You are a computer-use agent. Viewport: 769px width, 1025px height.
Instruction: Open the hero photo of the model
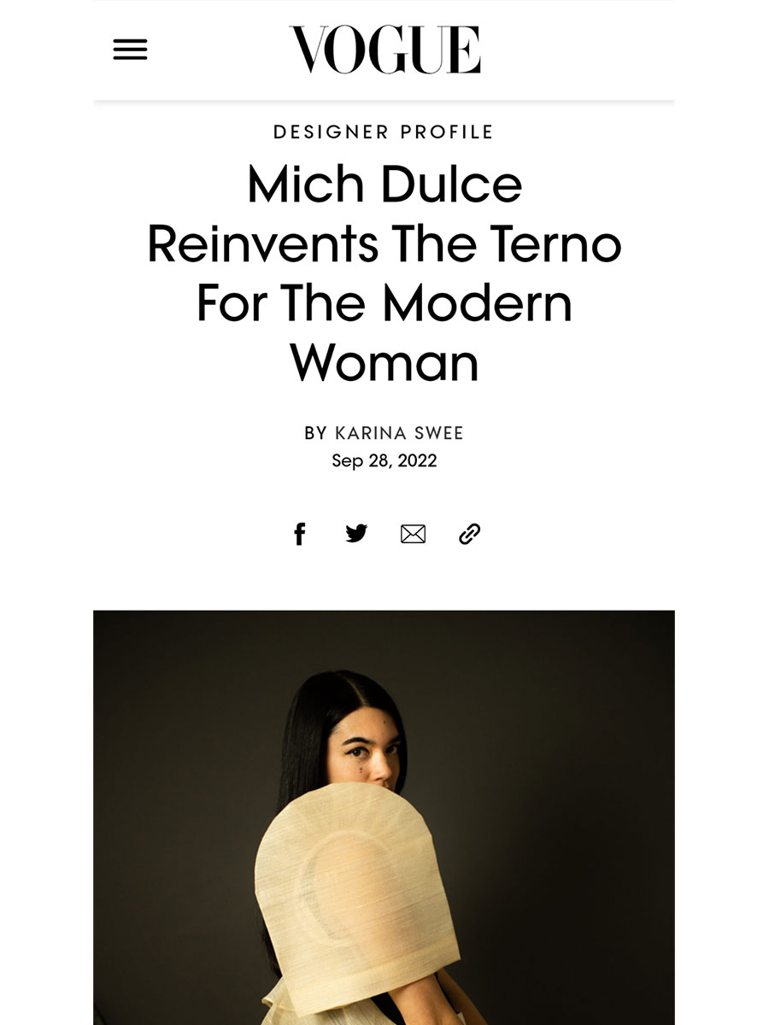pos(384,817)
